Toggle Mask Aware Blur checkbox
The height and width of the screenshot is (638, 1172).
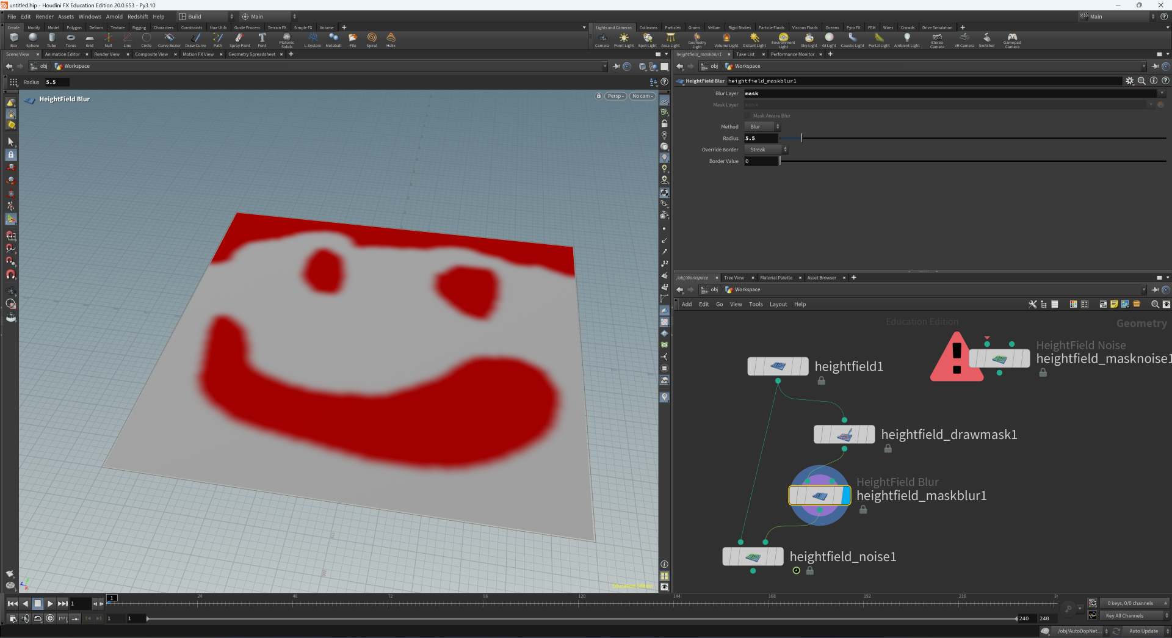pyautogui.click(x=747, y=116)
